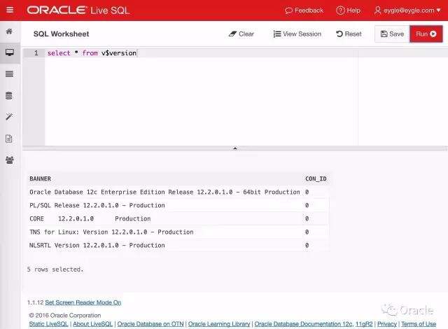The height and width of the screenshot is (329, 448).
Task: Open Oracle Learning Library link
Action: [x=219, y=324]
